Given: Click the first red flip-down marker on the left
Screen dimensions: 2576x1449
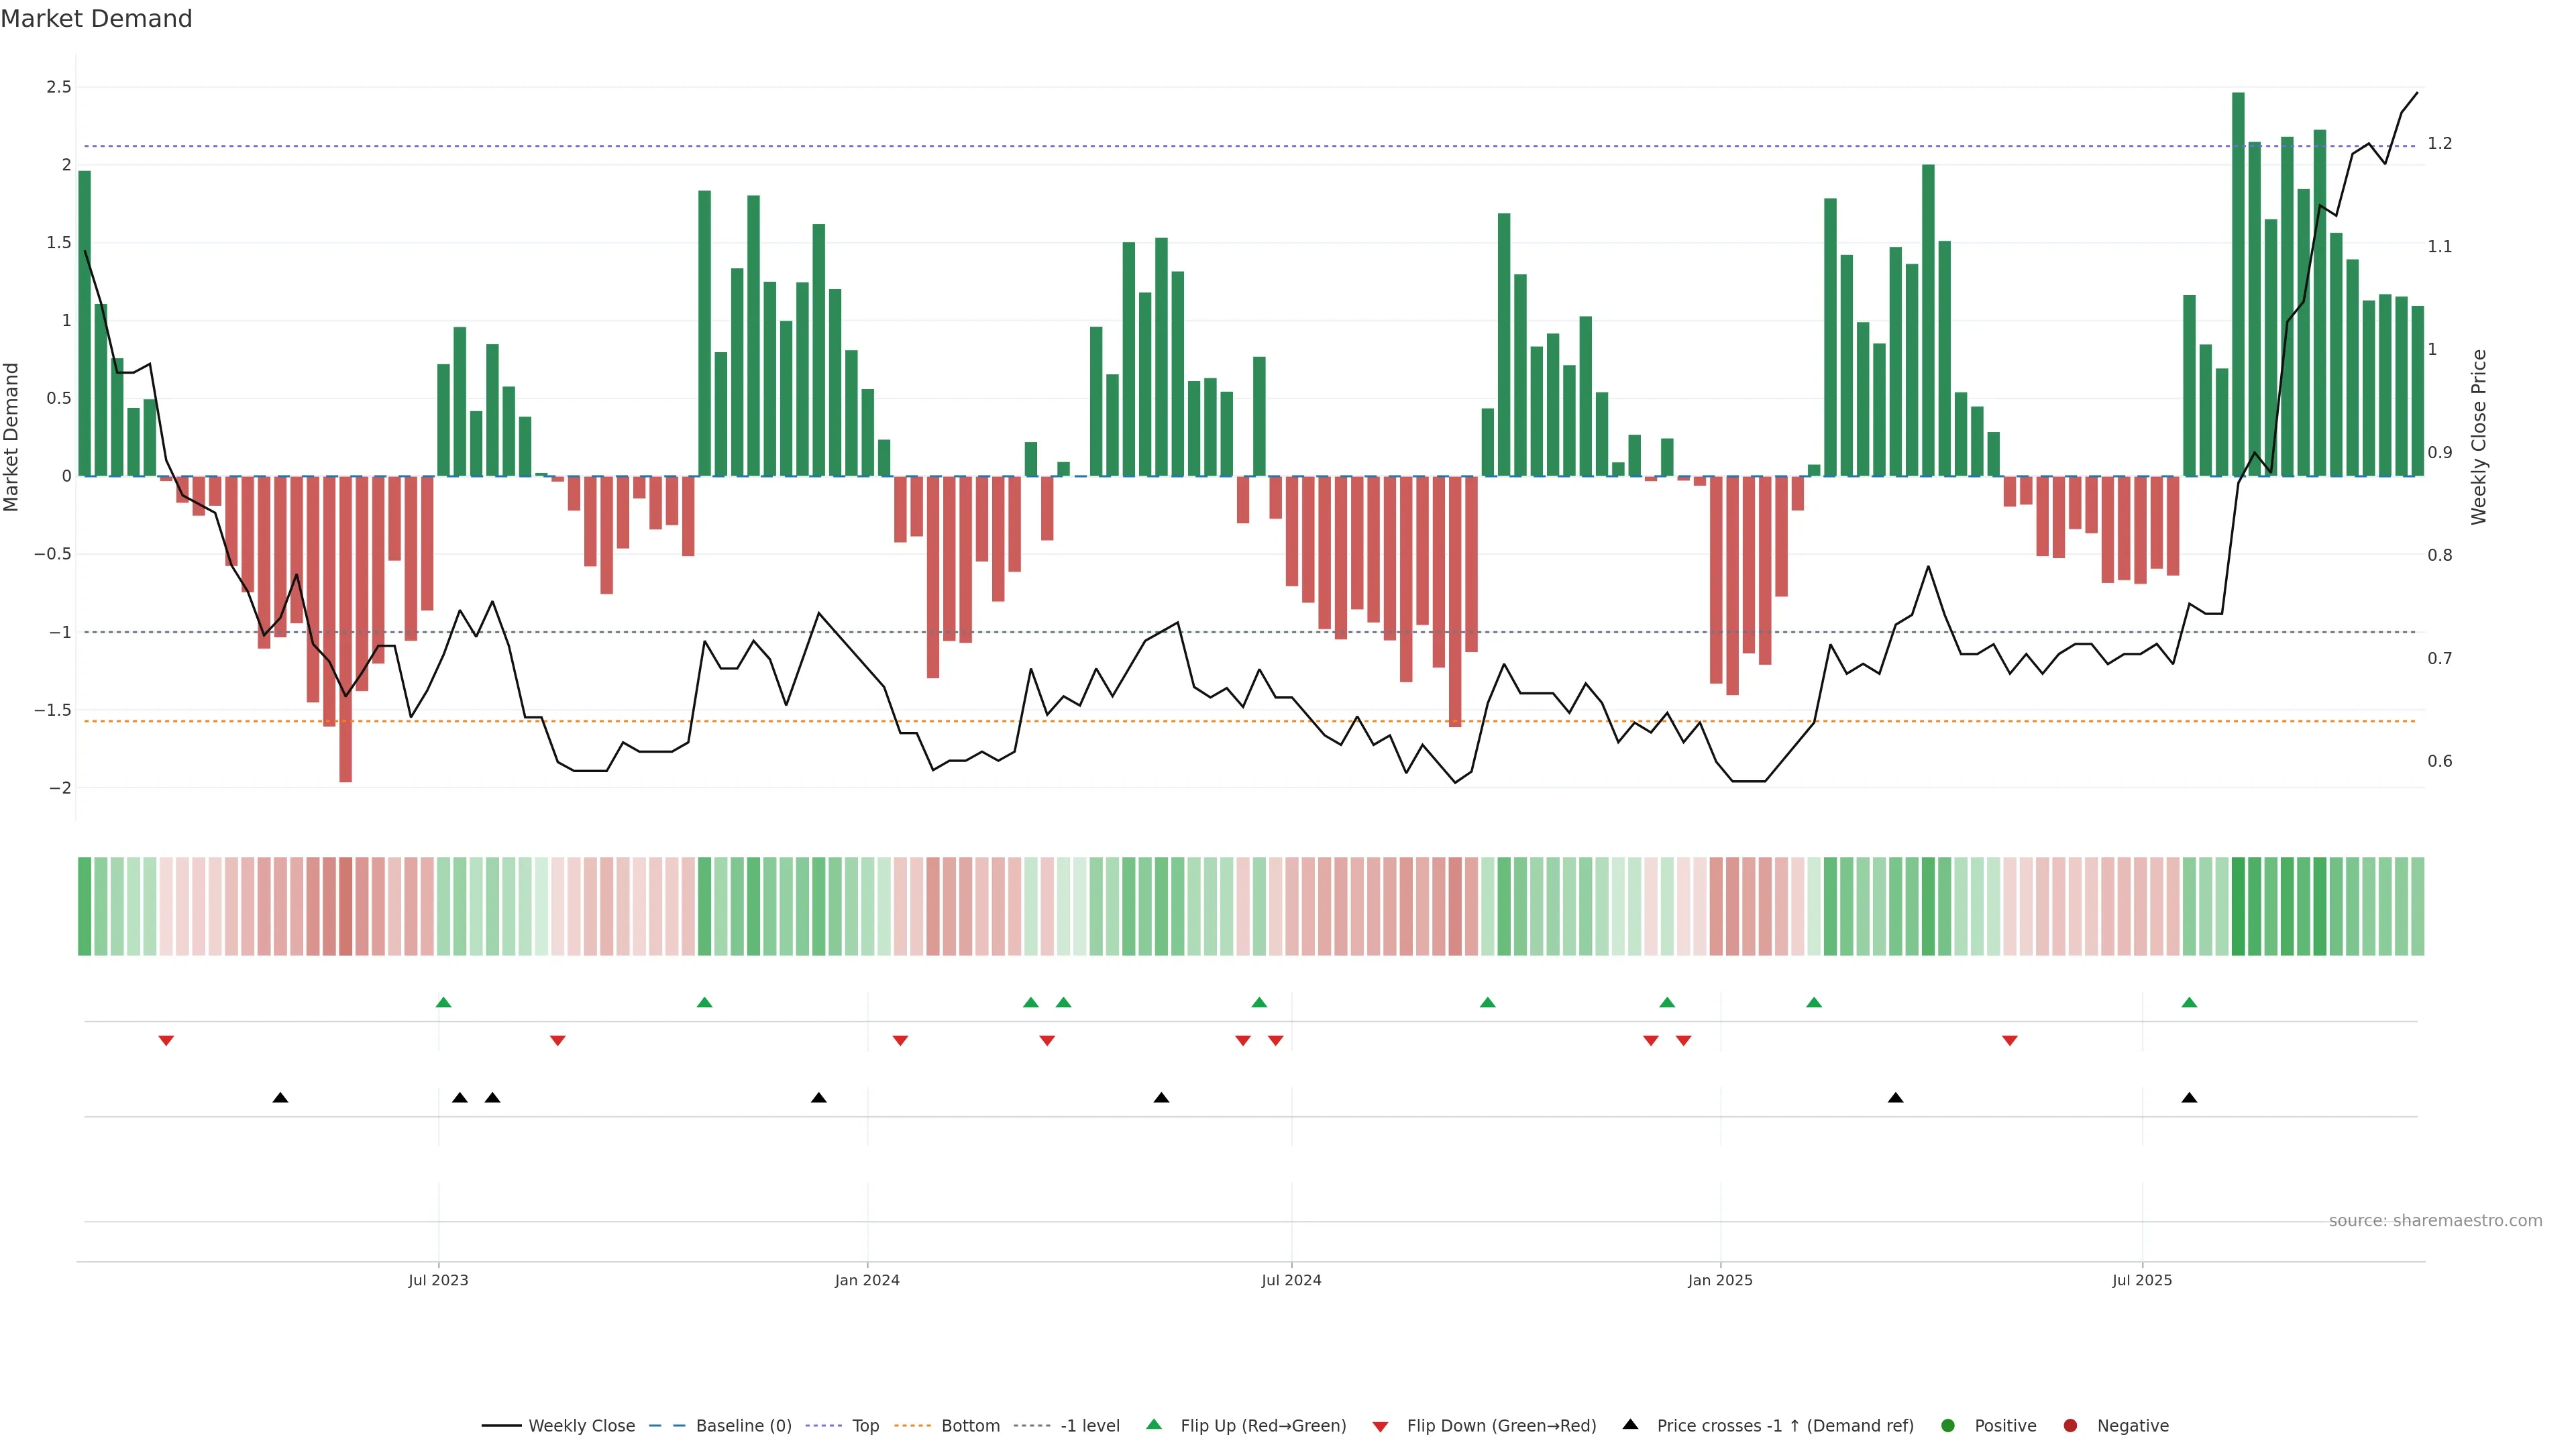Looking at the screenshot, I should (x=166, y=1041).
